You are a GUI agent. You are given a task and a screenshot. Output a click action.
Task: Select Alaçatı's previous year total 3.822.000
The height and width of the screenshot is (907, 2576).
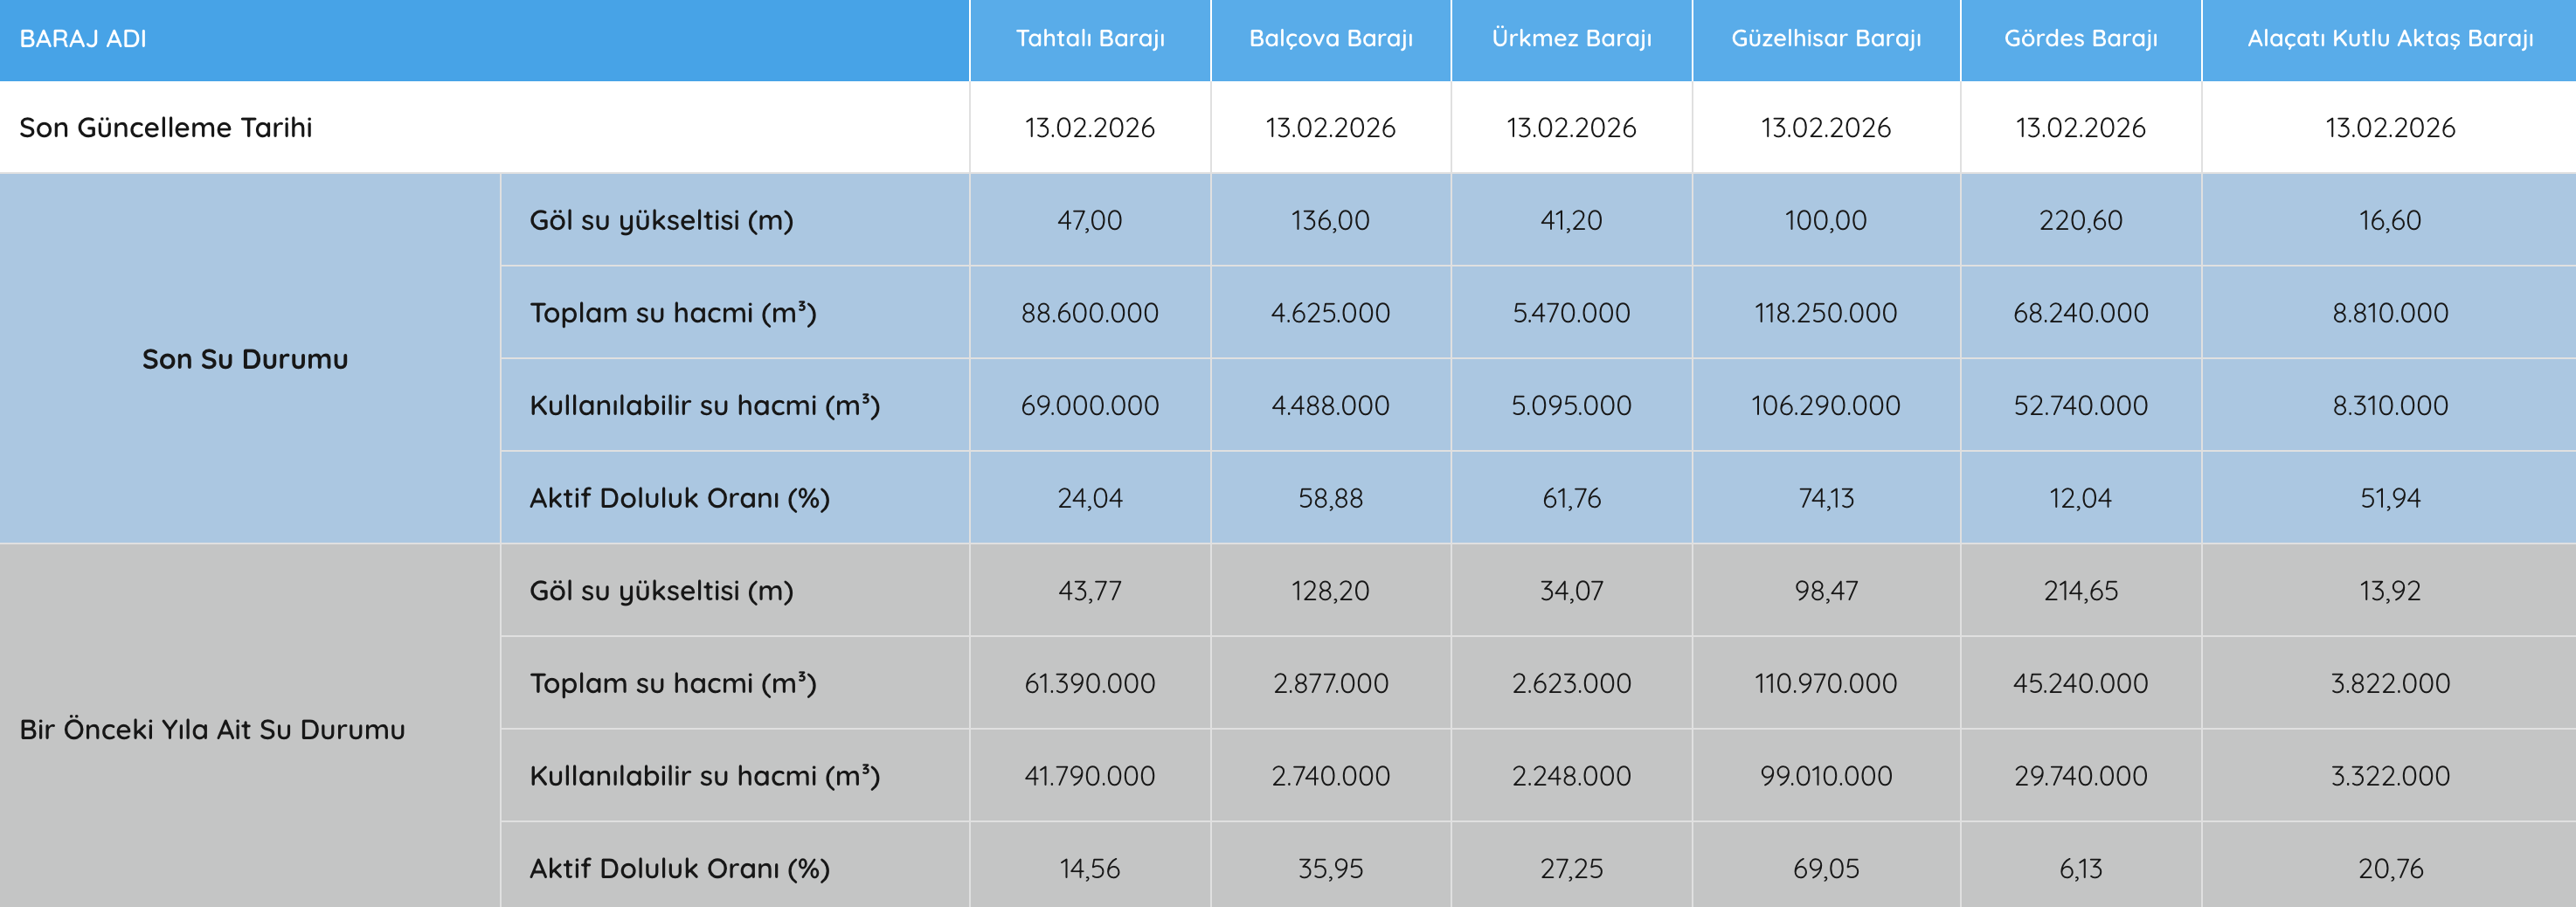[2389, 683]
